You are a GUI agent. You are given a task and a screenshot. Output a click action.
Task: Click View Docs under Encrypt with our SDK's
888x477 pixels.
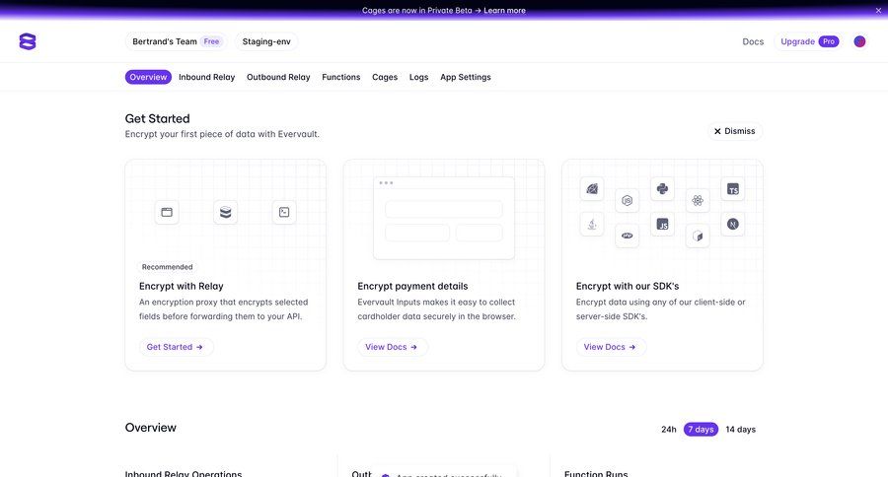pos(611,347)
